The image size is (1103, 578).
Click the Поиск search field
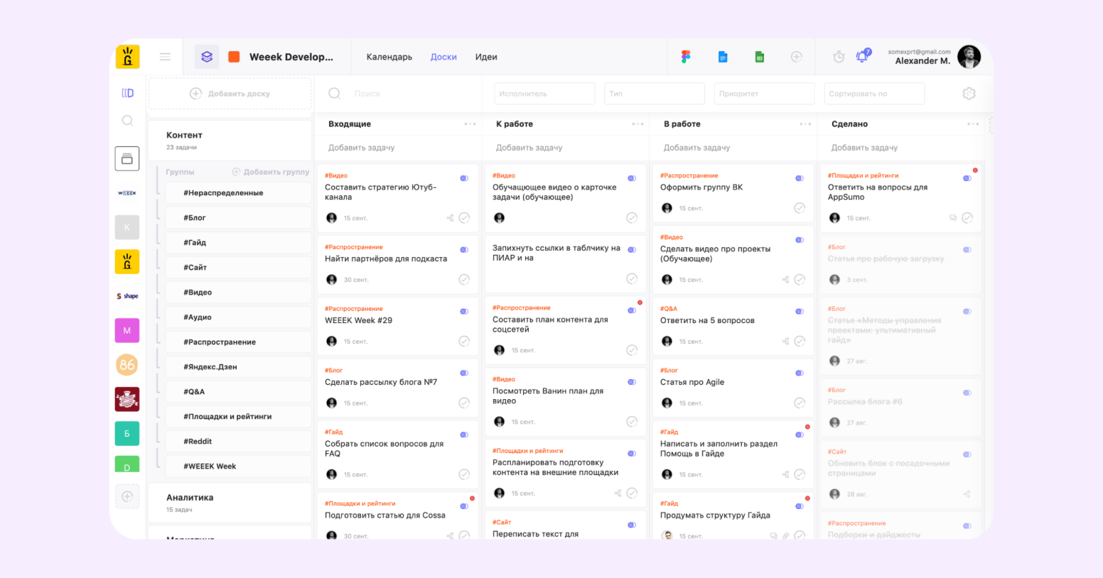[398, 94]
